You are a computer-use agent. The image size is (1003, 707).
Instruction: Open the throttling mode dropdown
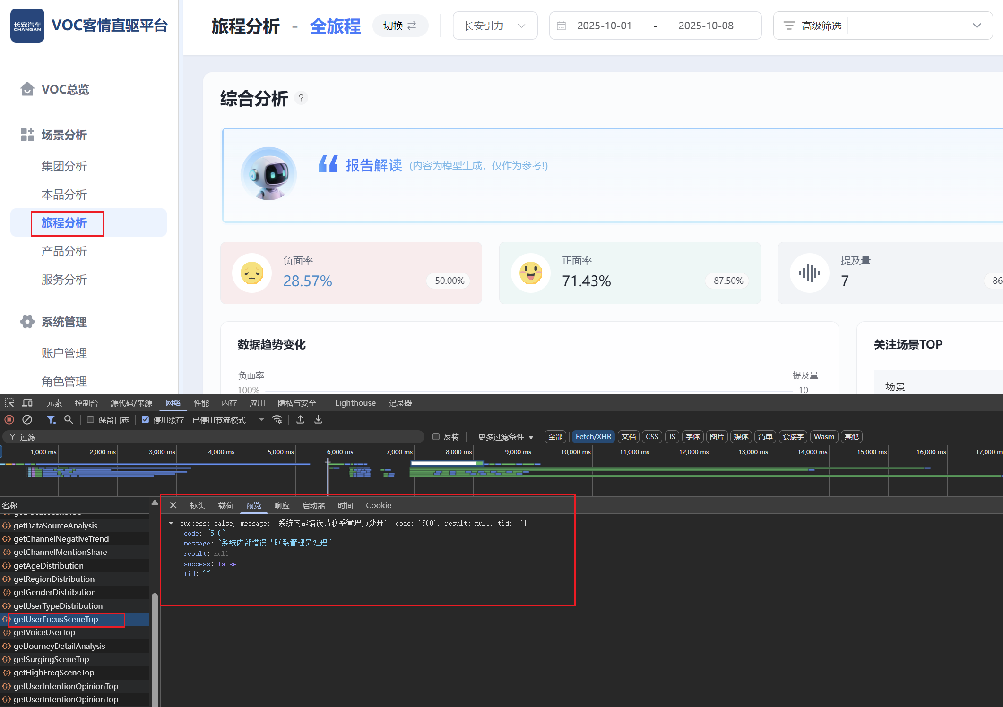click(x=228, y=420)
